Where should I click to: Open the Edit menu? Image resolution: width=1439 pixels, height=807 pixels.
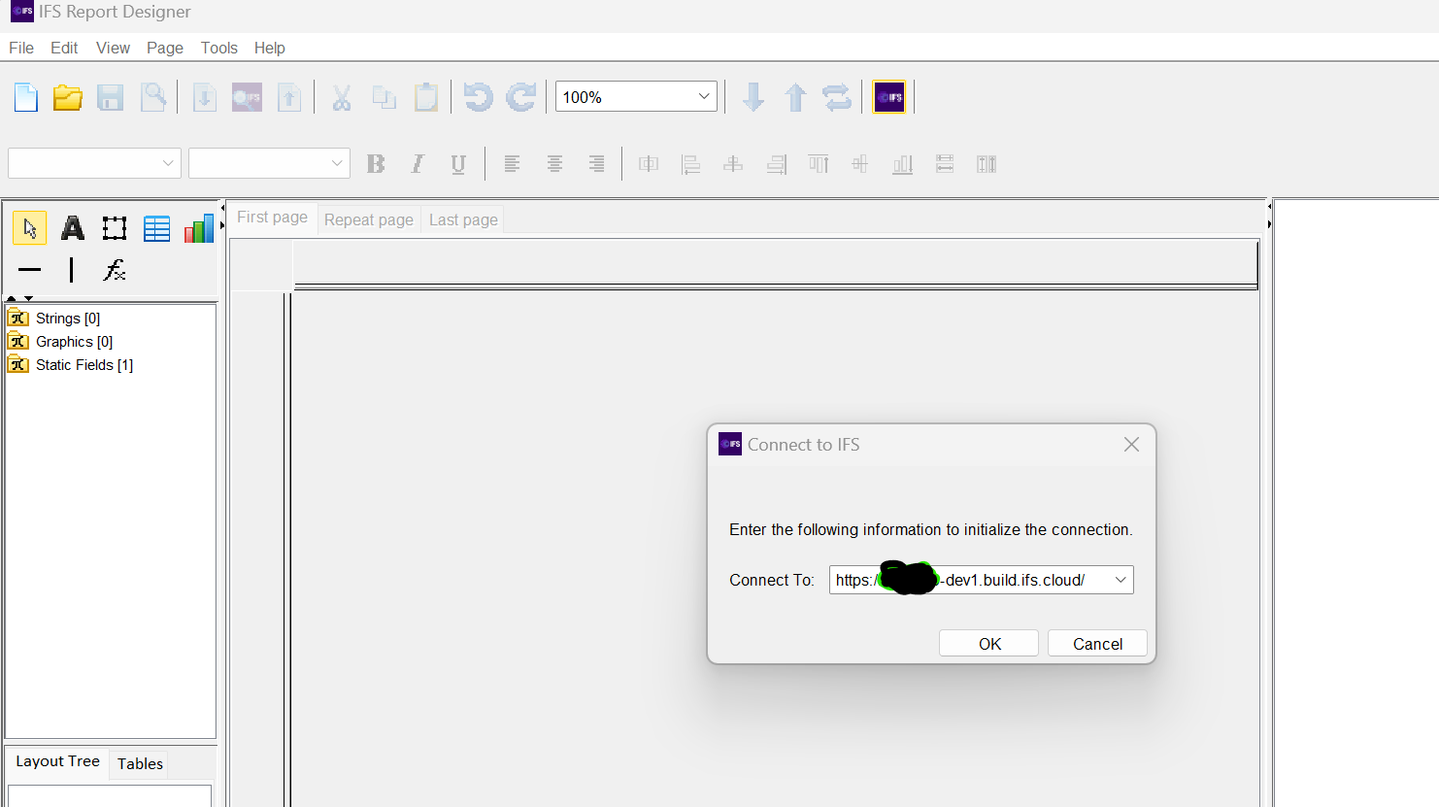click(x=64, y=48)
